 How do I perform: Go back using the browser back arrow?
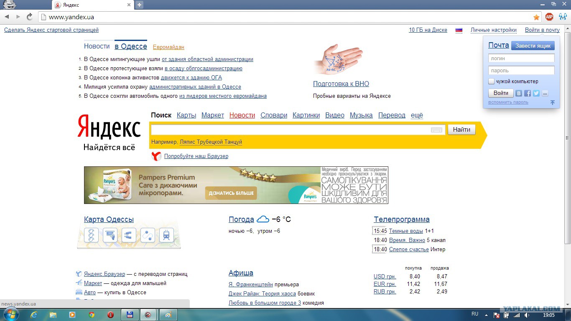[7, 17]
